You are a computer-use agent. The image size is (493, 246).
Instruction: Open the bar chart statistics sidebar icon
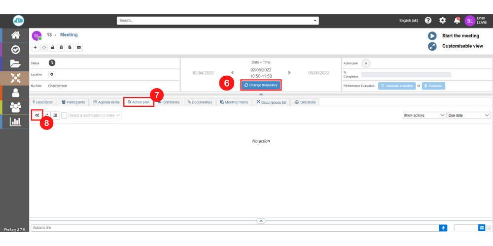click(15, 121)
